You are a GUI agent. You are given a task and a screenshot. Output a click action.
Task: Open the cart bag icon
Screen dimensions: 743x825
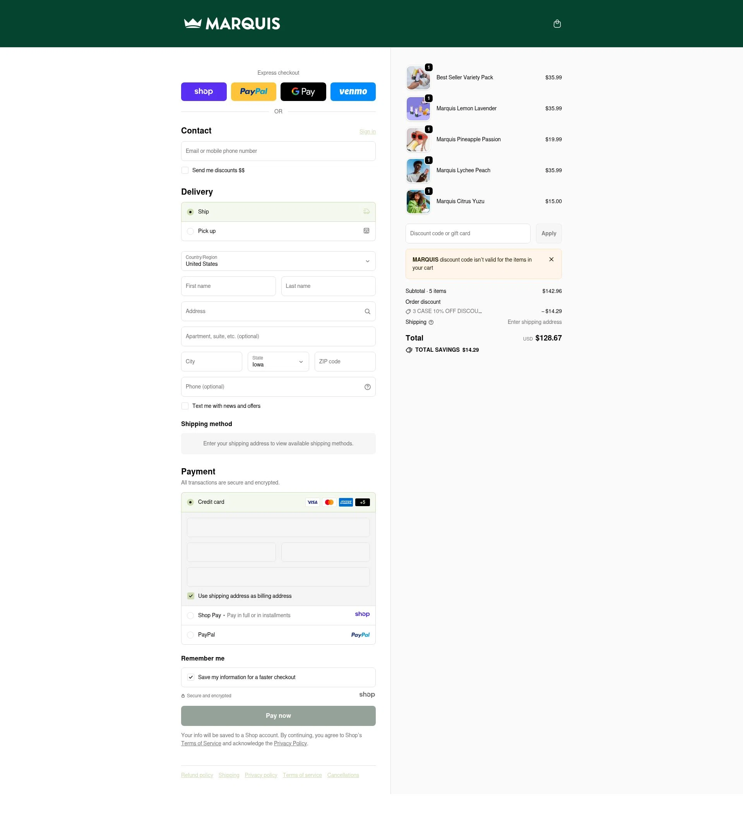click(557, 23)
